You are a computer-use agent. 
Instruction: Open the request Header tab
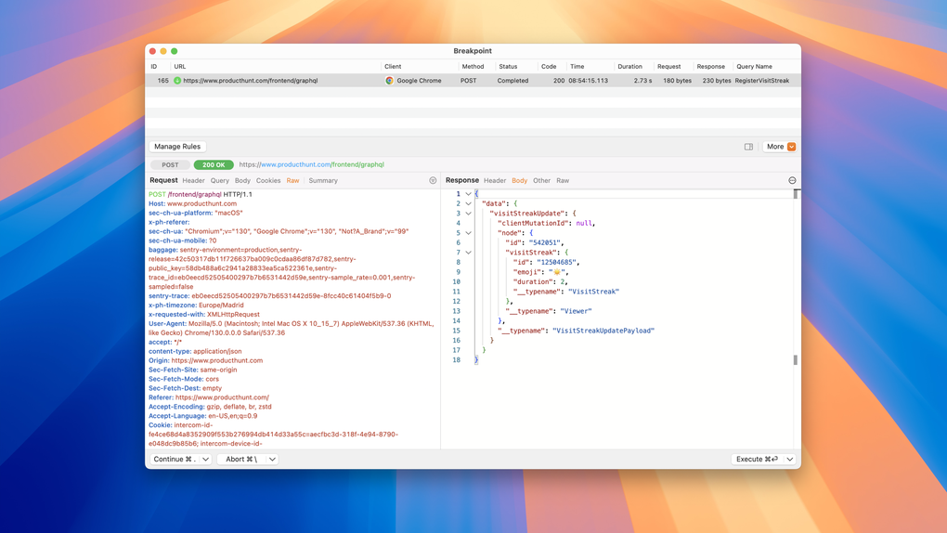click(x=193, y=181)
